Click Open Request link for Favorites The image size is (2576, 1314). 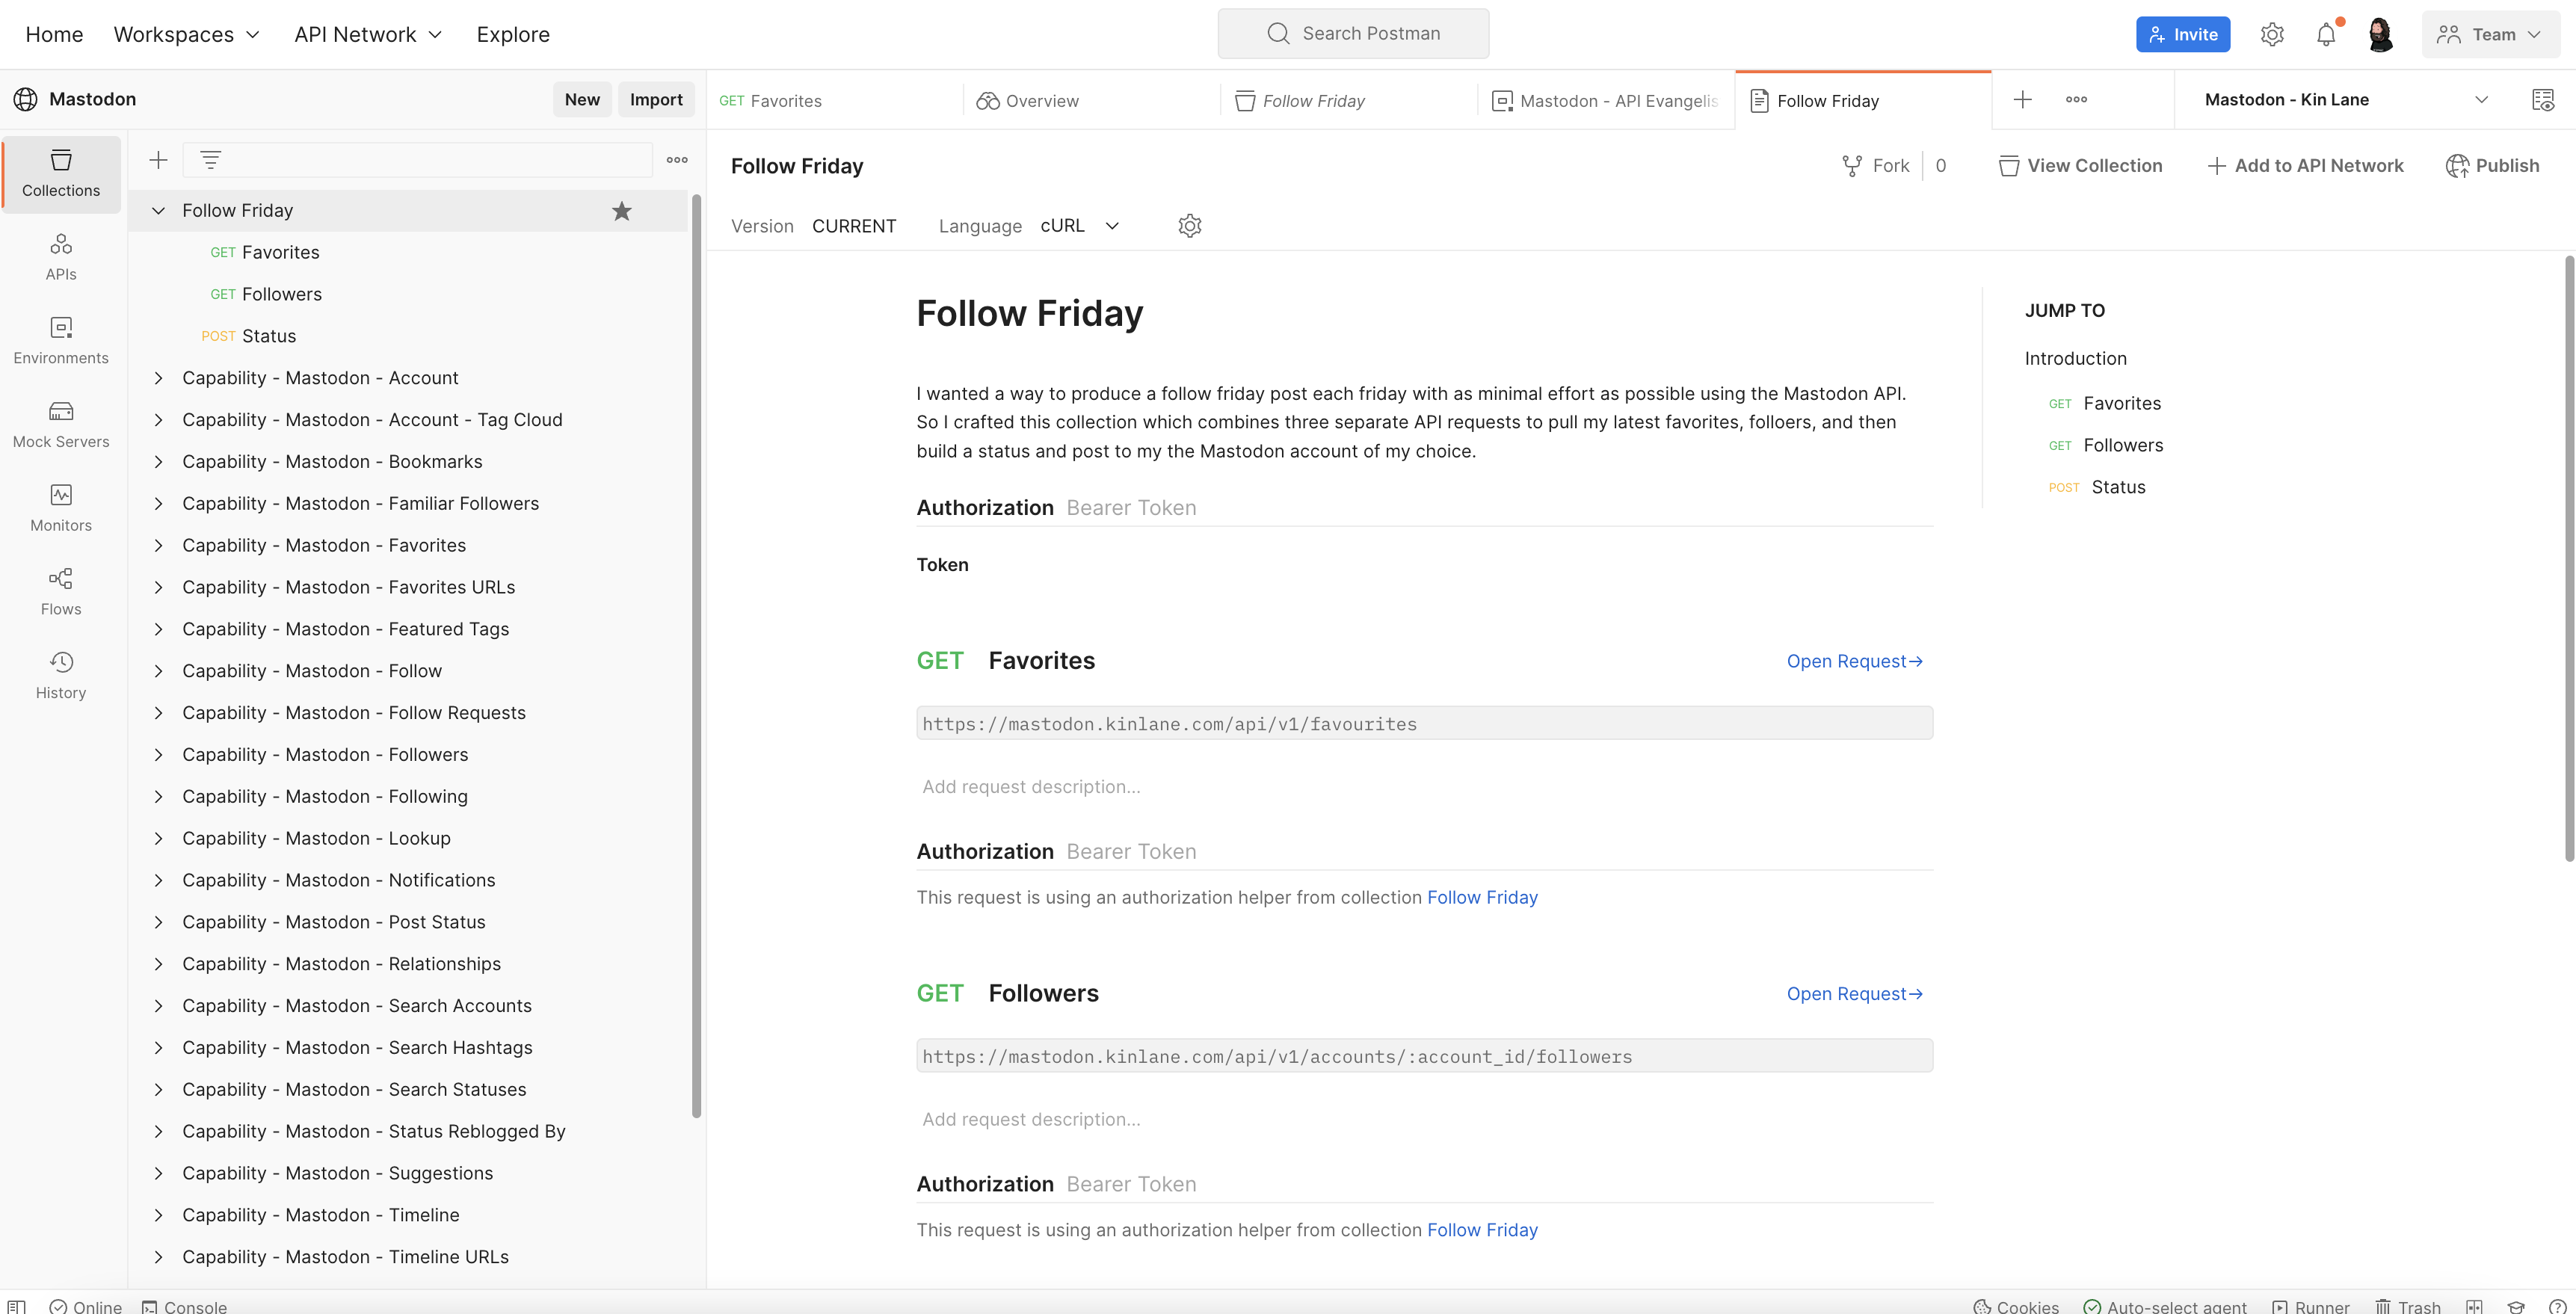click(1854, 661)
